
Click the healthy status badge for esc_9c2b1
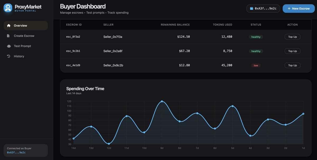click(256, 51)
